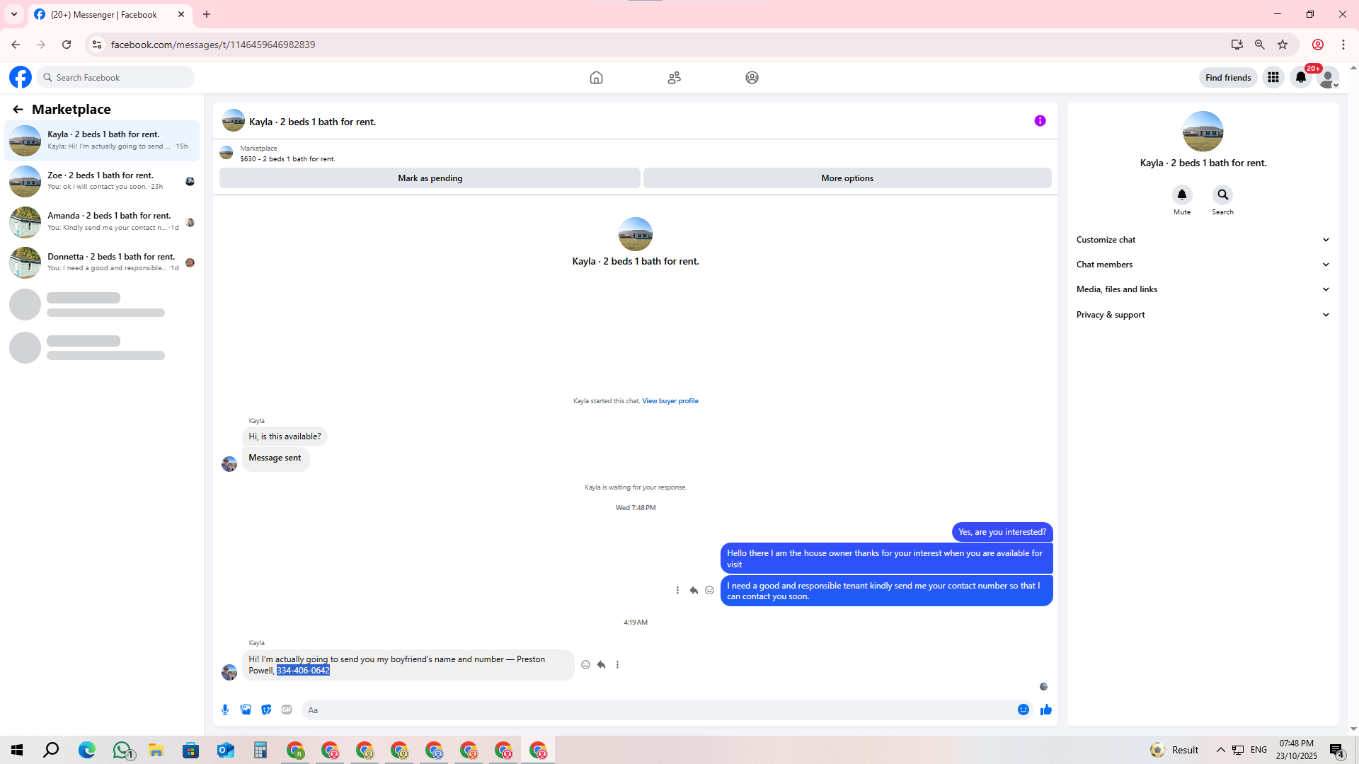Viewport: 1359px width, 764px height.
Task: Open the Facebook menu grid icon
Action: tap(1273, 78)
